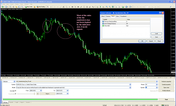Select the horizontal line drawing tool
The image size is (176, 106).
[x=58, y=7]
